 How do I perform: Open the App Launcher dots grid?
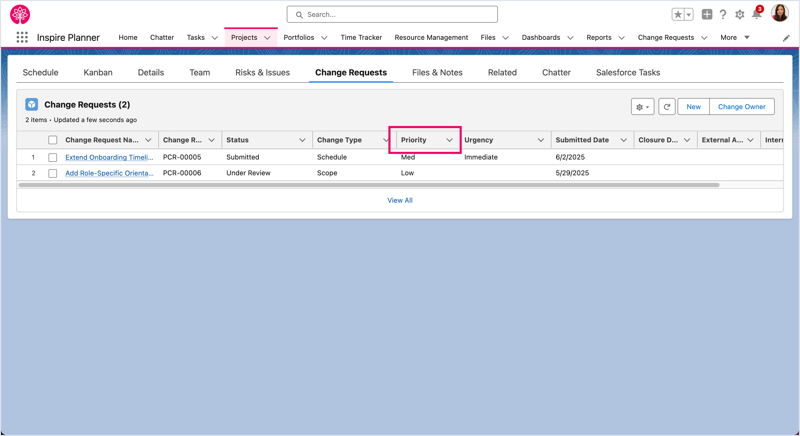click(x=22, y=37)
